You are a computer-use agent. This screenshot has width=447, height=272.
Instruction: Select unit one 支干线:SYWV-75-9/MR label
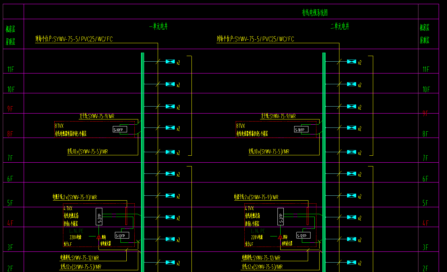(97, 116)
